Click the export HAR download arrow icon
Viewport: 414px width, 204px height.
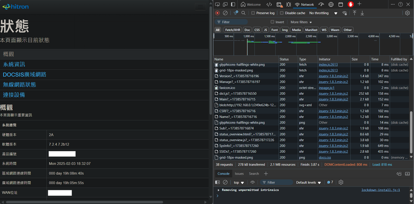[x=362, y=13]
